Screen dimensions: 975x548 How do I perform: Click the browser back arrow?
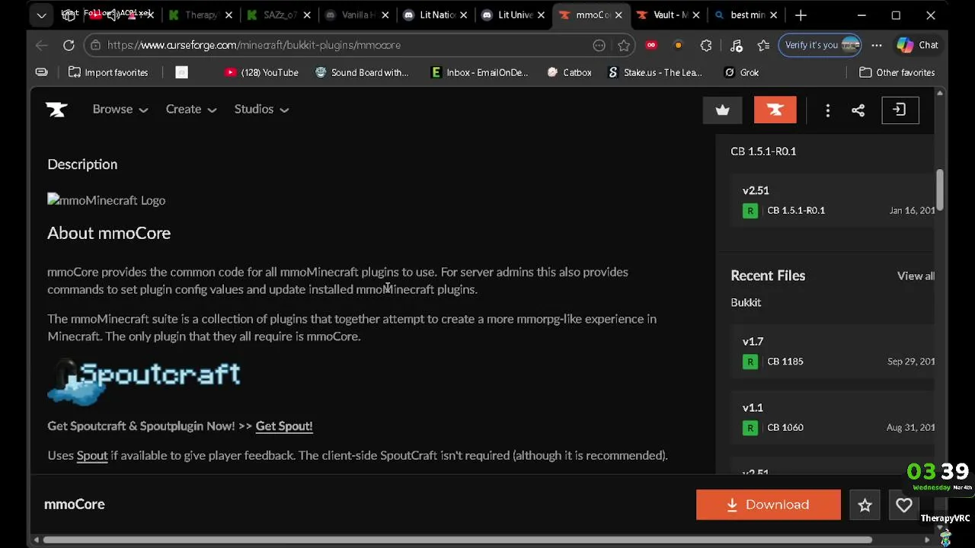(41, 45)
